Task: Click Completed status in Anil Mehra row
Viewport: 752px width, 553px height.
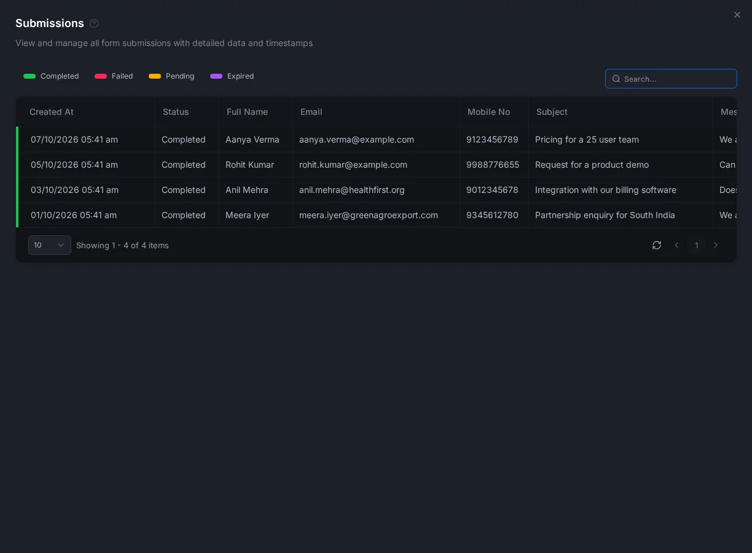Action: pyautogui.click(x=184, y=190)
